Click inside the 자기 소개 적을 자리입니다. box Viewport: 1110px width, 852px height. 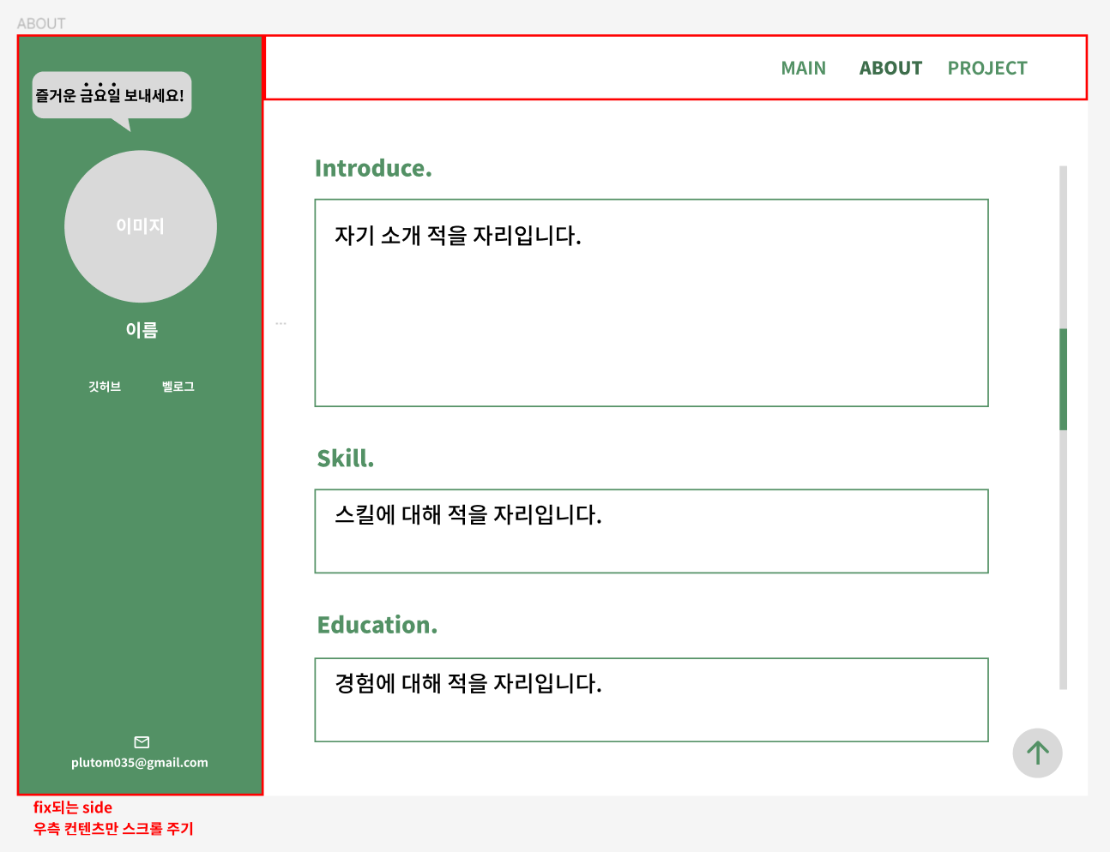(652, 303)
